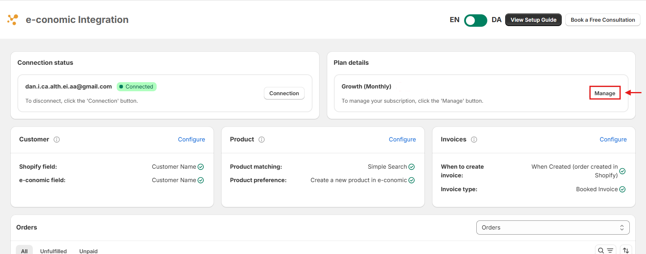Screen dimensions: 646x254
Task: Click the check icon next to Booked Invoice
Action: point(622,189)
